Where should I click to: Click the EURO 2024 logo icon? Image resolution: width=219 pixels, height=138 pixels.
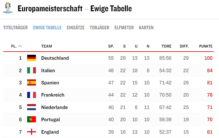(x=8, y=8)
